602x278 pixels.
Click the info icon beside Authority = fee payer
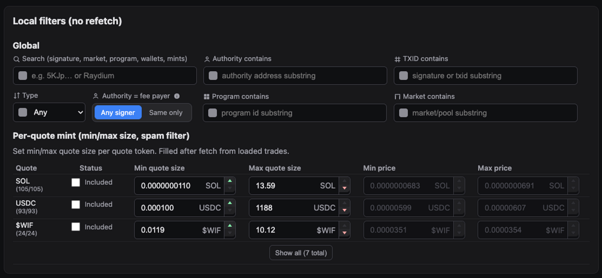[177, 96]
